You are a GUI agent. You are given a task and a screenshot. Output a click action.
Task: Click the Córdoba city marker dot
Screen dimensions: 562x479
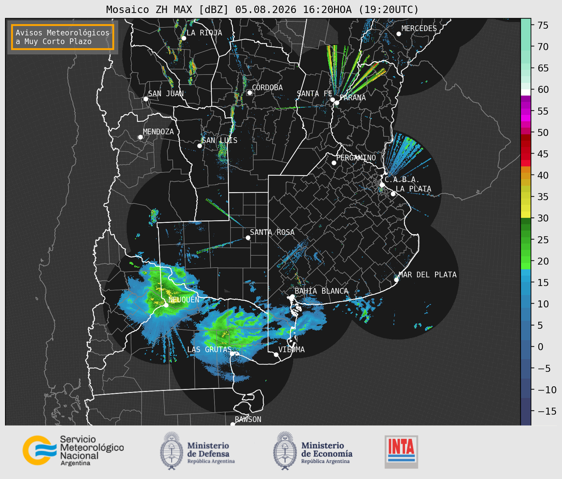click(250, 93)
